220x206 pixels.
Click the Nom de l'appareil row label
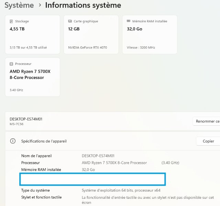36,156
